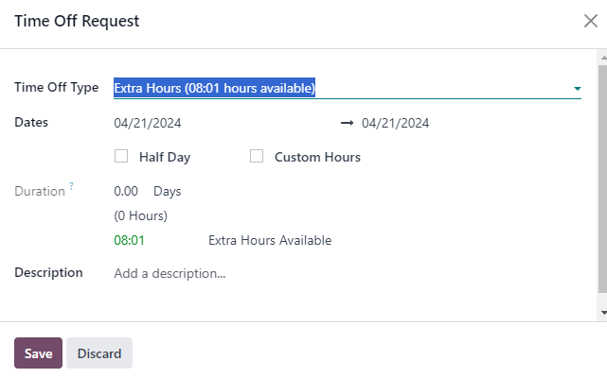Enable the Custom Hours checkbox
Image resolution: width=607 pixels, height=378 pixels.
(257, 156)
